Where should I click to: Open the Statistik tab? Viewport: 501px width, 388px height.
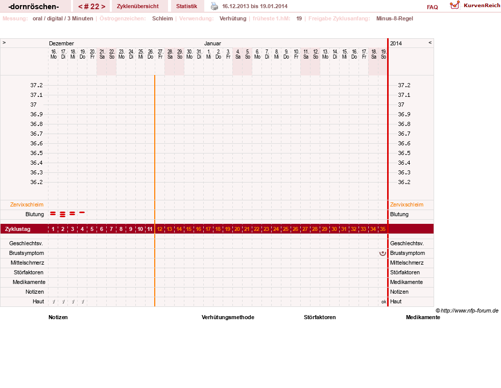186,7
